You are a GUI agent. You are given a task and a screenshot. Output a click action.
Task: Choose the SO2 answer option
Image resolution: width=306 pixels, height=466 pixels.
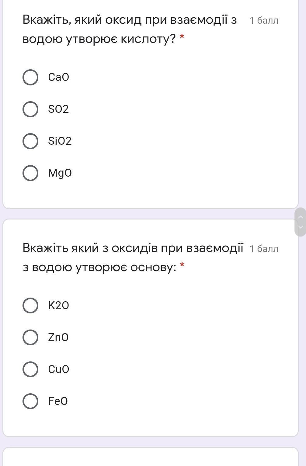coord(30,109)
